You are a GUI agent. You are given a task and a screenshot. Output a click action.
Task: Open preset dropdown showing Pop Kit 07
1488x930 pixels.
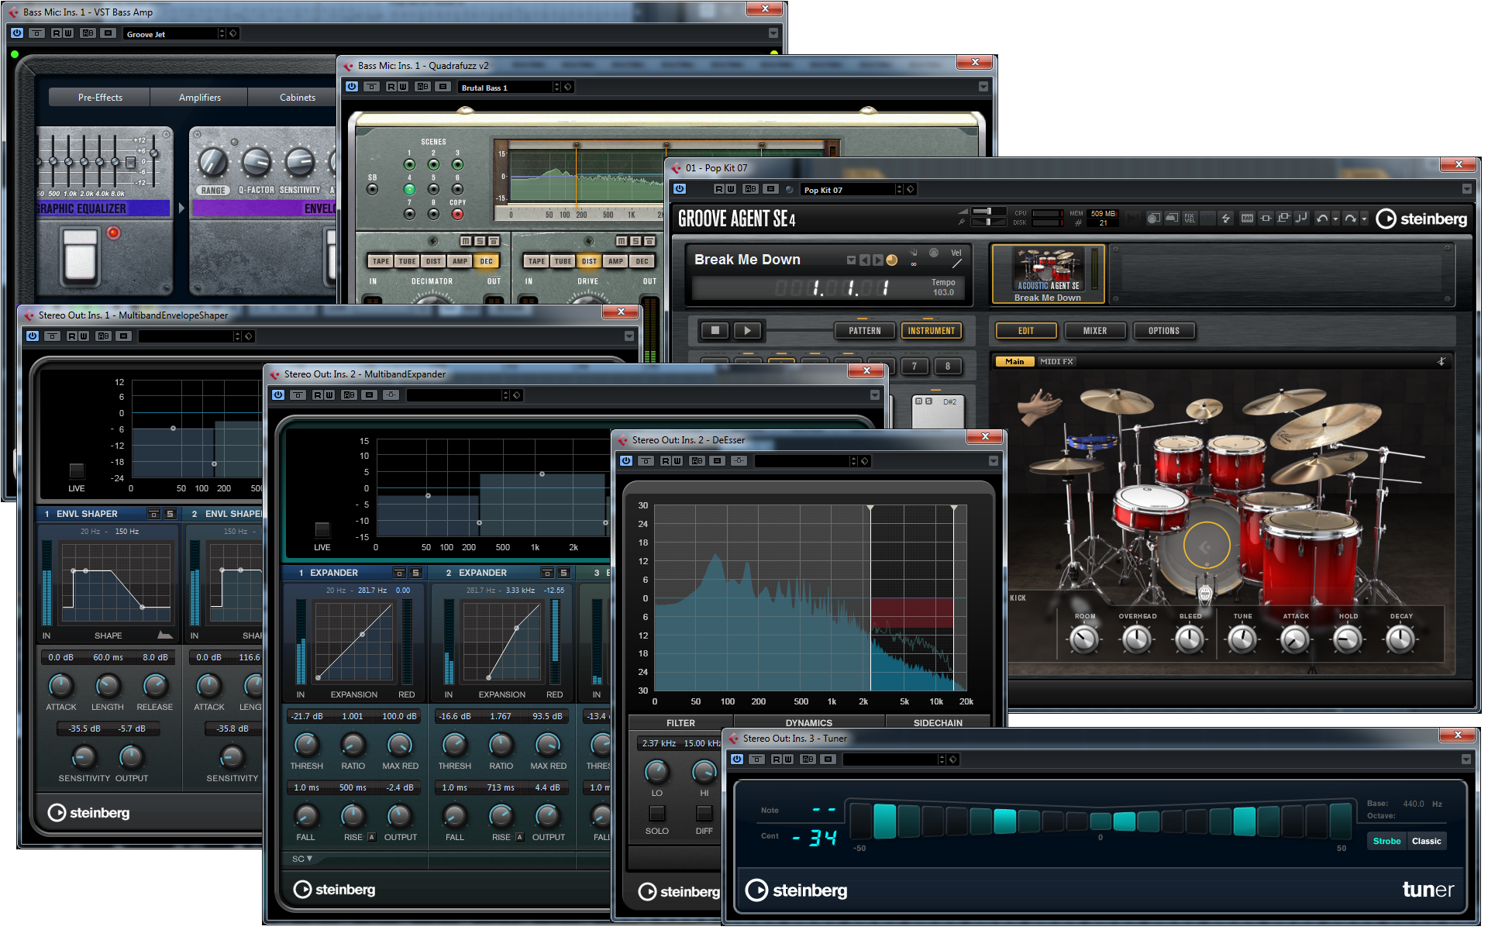[x=849, y=190]
